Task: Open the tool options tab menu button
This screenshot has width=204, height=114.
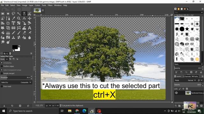Action: (x=31, y=54)
